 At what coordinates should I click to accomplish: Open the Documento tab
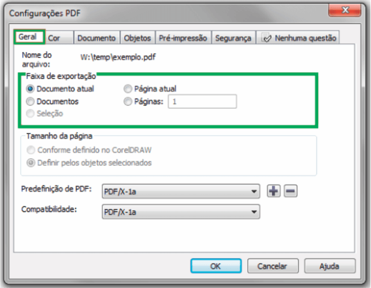point(97,38)
